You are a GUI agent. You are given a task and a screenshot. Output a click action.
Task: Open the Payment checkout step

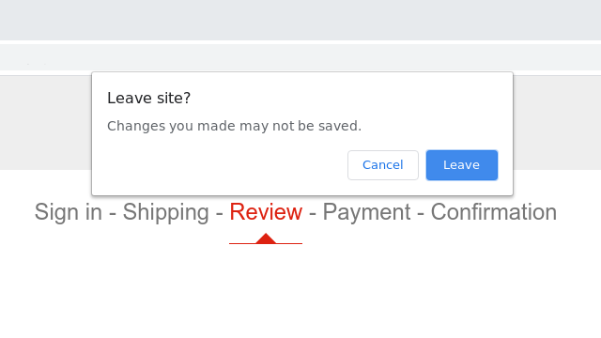pos(366,212)
